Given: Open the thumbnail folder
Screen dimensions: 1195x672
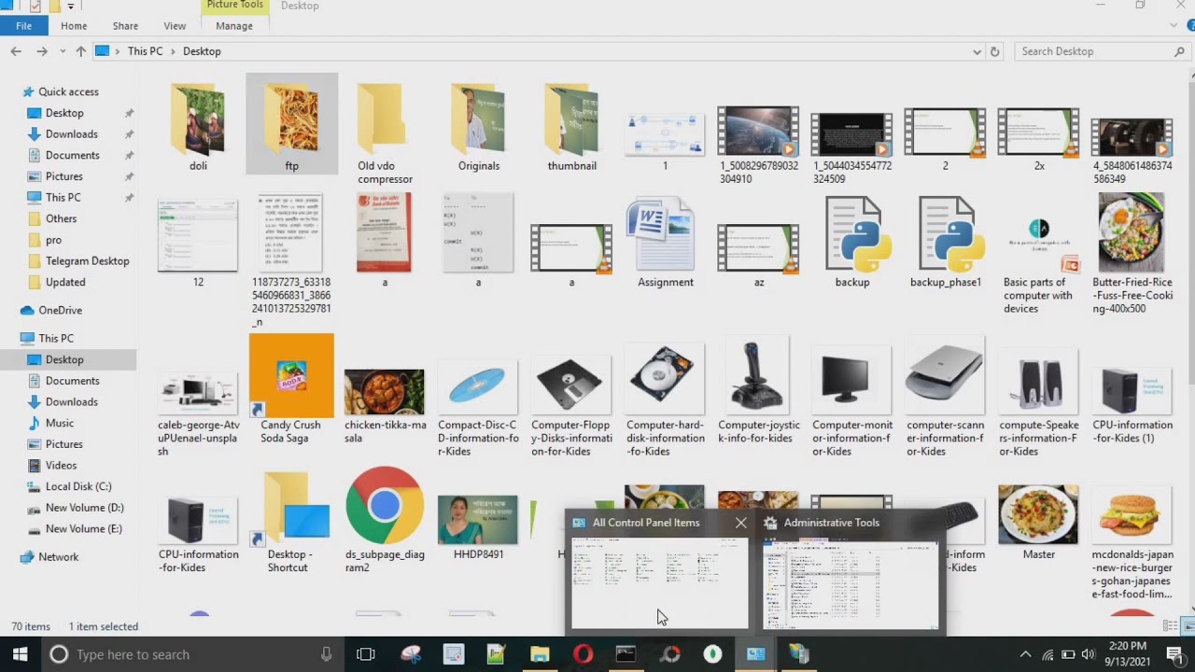Looking at the screenshot, I should (571, 127).
